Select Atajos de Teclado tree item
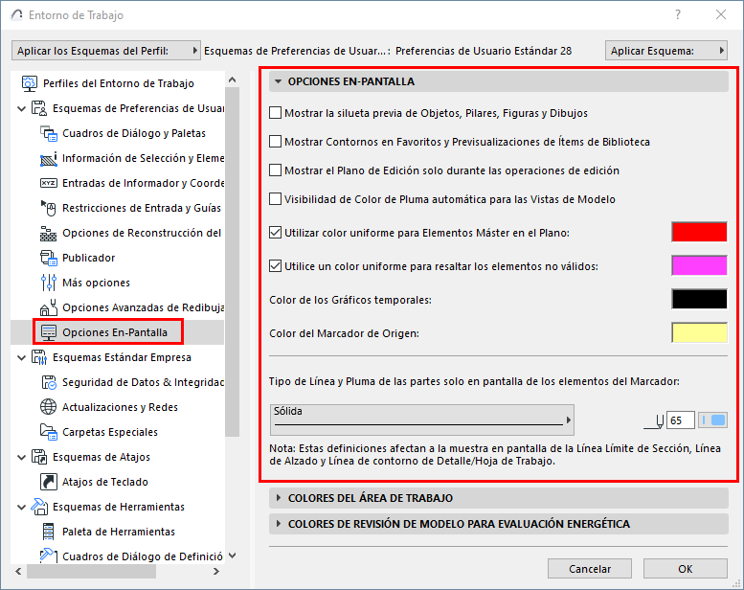Viewport: 744px width, 590px height. [x=105, y=482]
